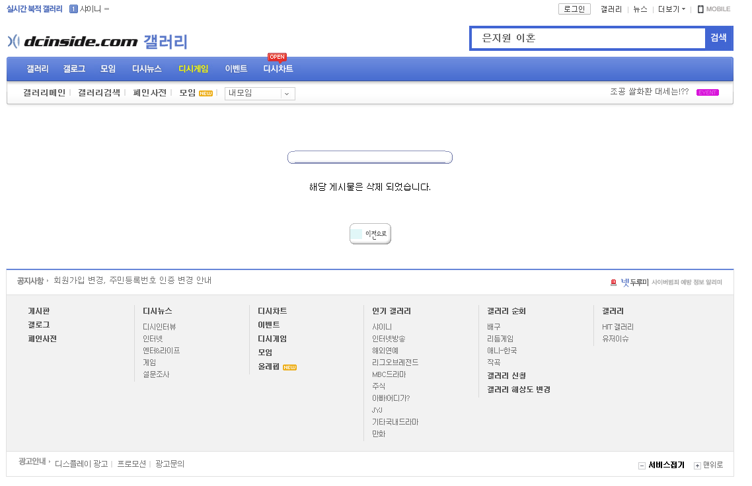Click the pink EVENT badge
752x486 pixels.
click(708, 92)
